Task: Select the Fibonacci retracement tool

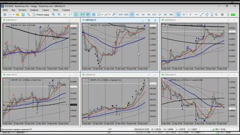Action: (x=212, y=15)
